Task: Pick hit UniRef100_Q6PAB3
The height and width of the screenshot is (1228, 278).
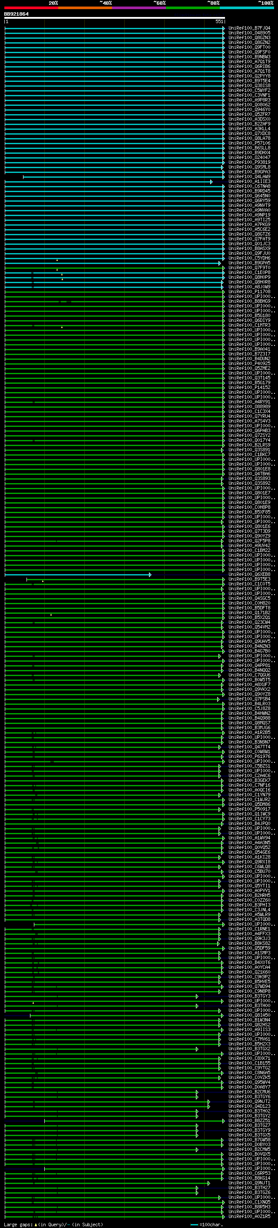Action: coord(249,431)
